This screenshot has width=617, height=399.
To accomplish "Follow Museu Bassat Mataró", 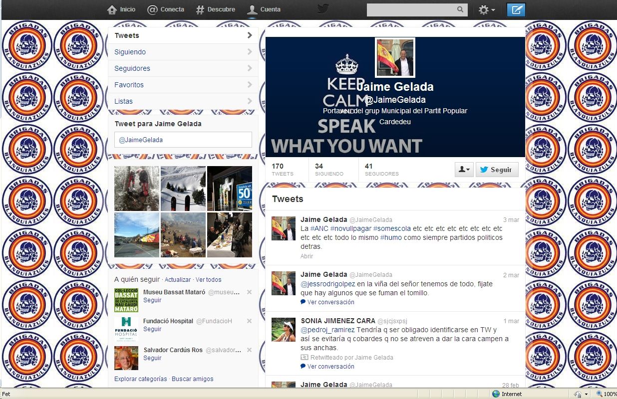I will click(x=152, y=300).
